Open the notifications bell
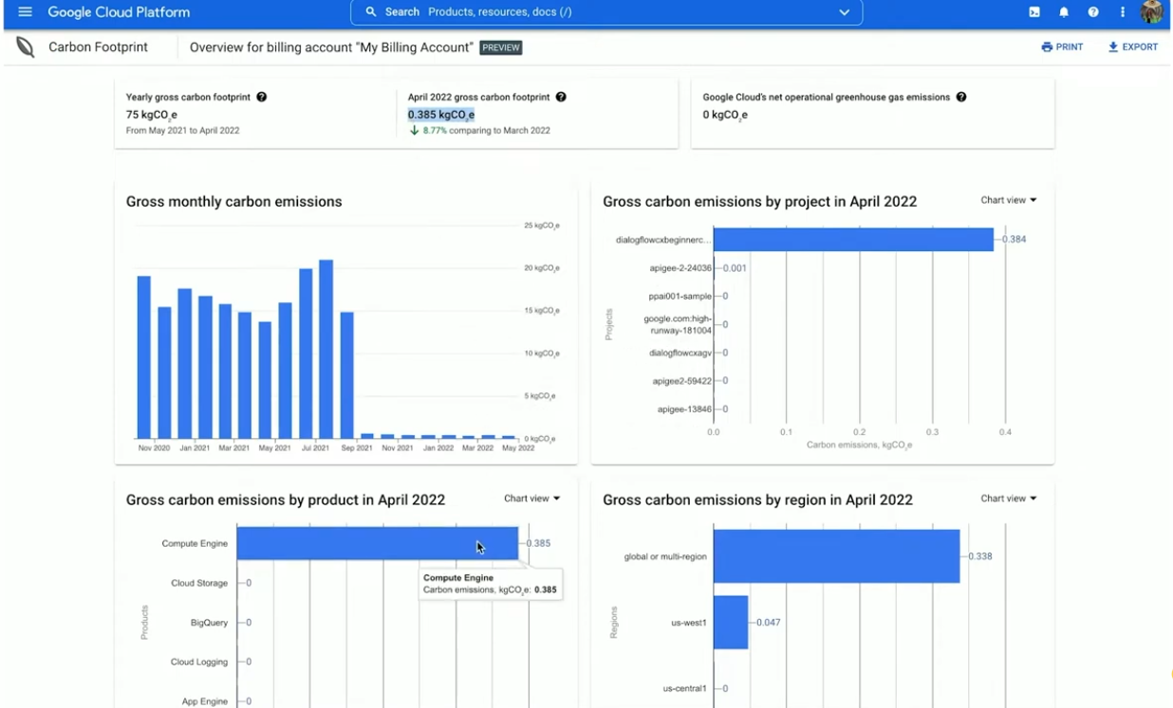This screenshot has height=708, width=1173. pos(1063,12)
